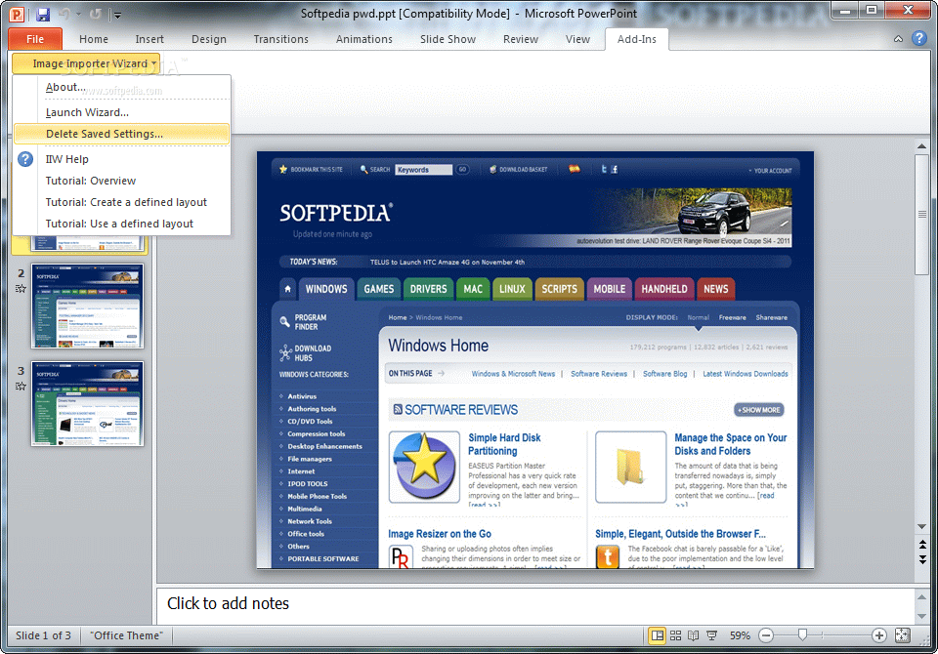Switch to the Slide Show tab
938x654 pixels.
[x=448, y=39]
